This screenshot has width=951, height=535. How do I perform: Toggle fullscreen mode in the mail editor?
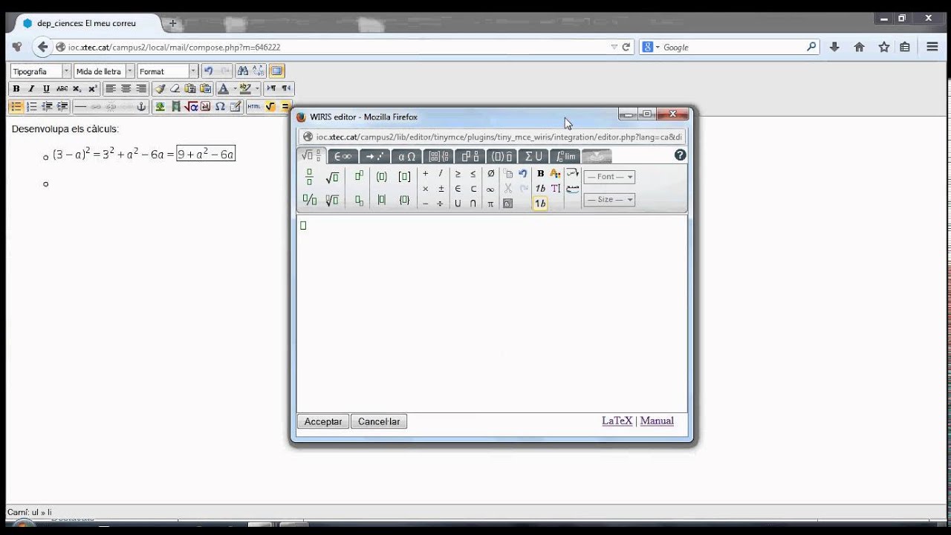click(276, 71)
